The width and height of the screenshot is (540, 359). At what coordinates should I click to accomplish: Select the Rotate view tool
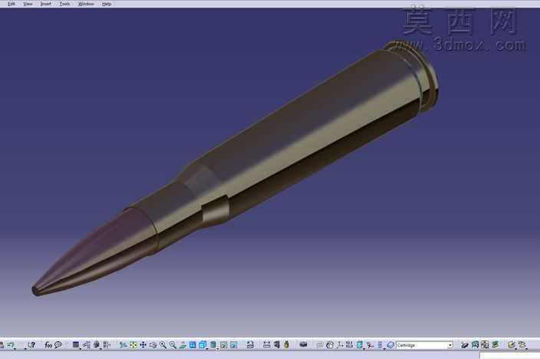coord(153,344)
